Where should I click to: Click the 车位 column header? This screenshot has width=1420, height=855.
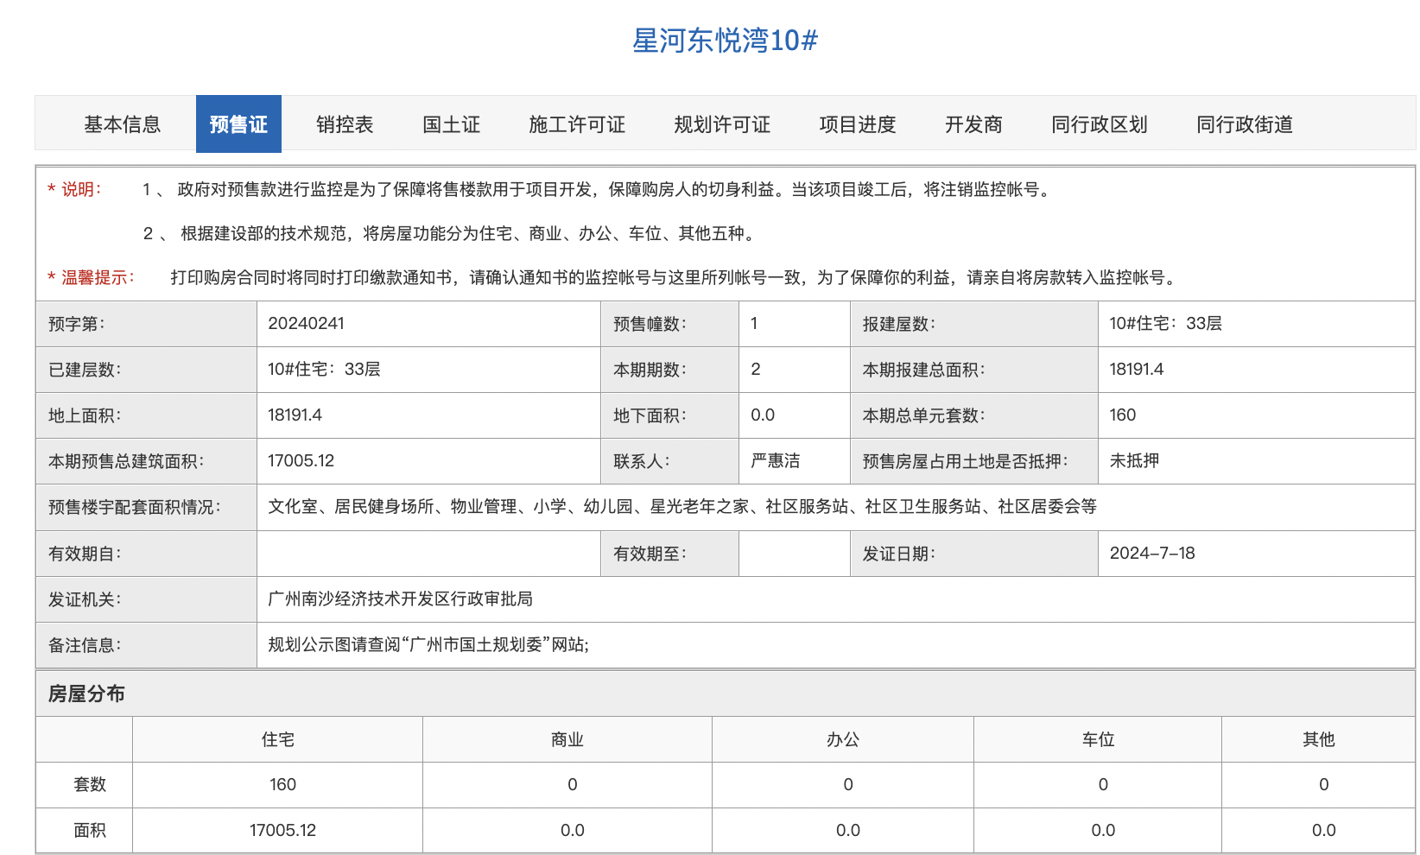pyautogui.click(x=1098, y=739)
